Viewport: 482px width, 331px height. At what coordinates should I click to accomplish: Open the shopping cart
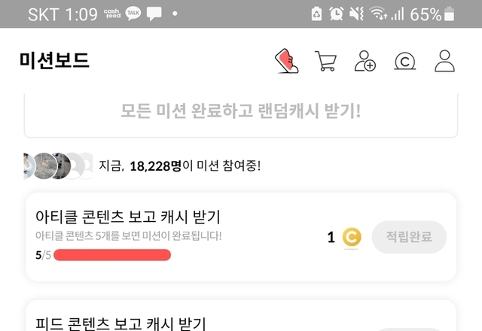[326, 61]
